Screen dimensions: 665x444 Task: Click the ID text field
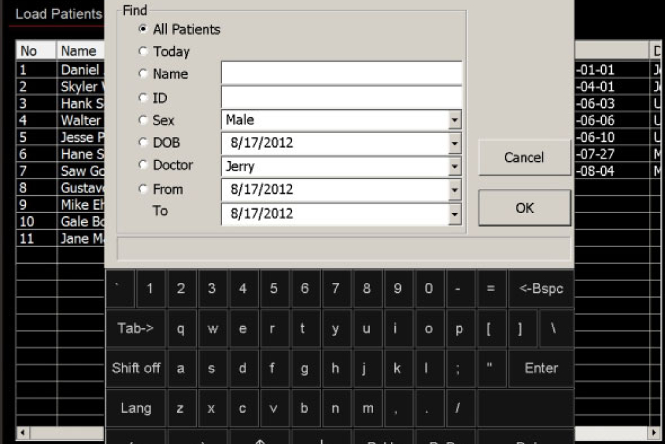click(341, 97)
